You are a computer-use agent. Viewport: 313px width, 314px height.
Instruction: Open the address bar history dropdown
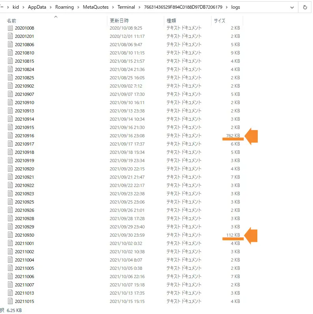[292, 7]
